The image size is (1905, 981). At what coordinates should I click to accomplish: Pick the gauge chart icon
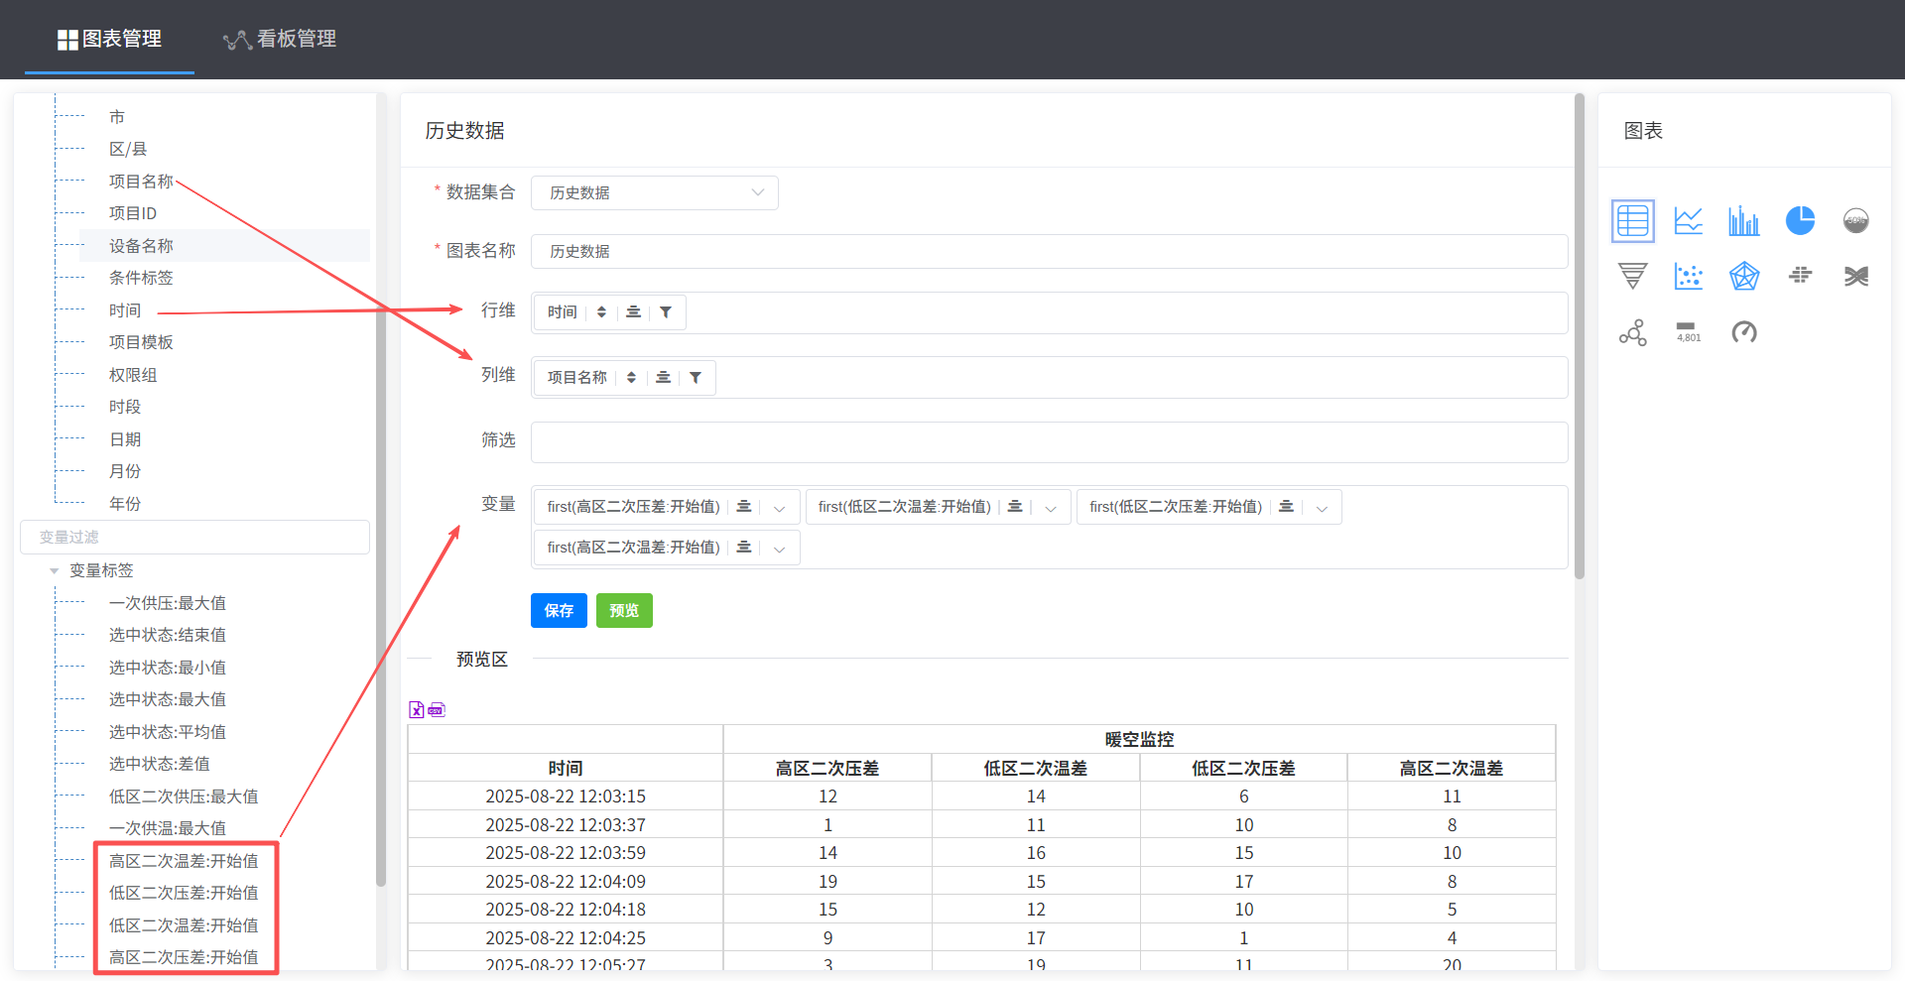[1743, 332]
